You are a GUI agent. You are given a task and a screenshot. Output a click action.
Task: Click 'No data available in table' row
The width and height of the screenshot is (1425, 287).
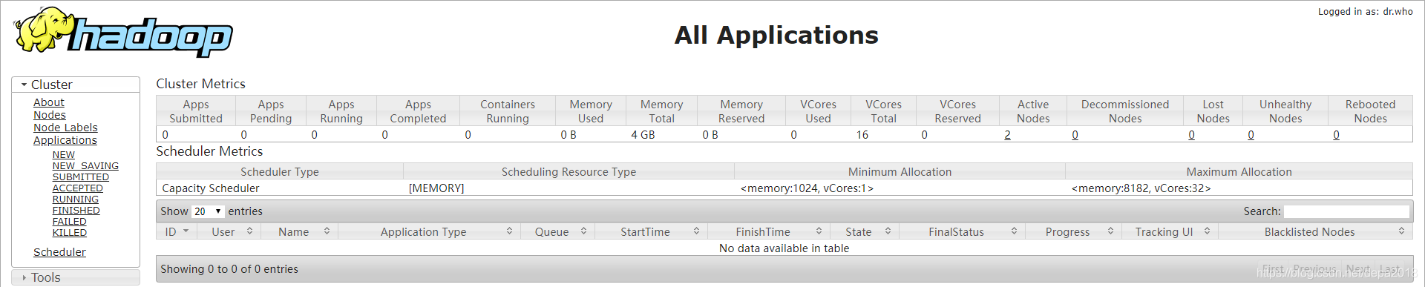pyautogui.click(x=784, y=248)
